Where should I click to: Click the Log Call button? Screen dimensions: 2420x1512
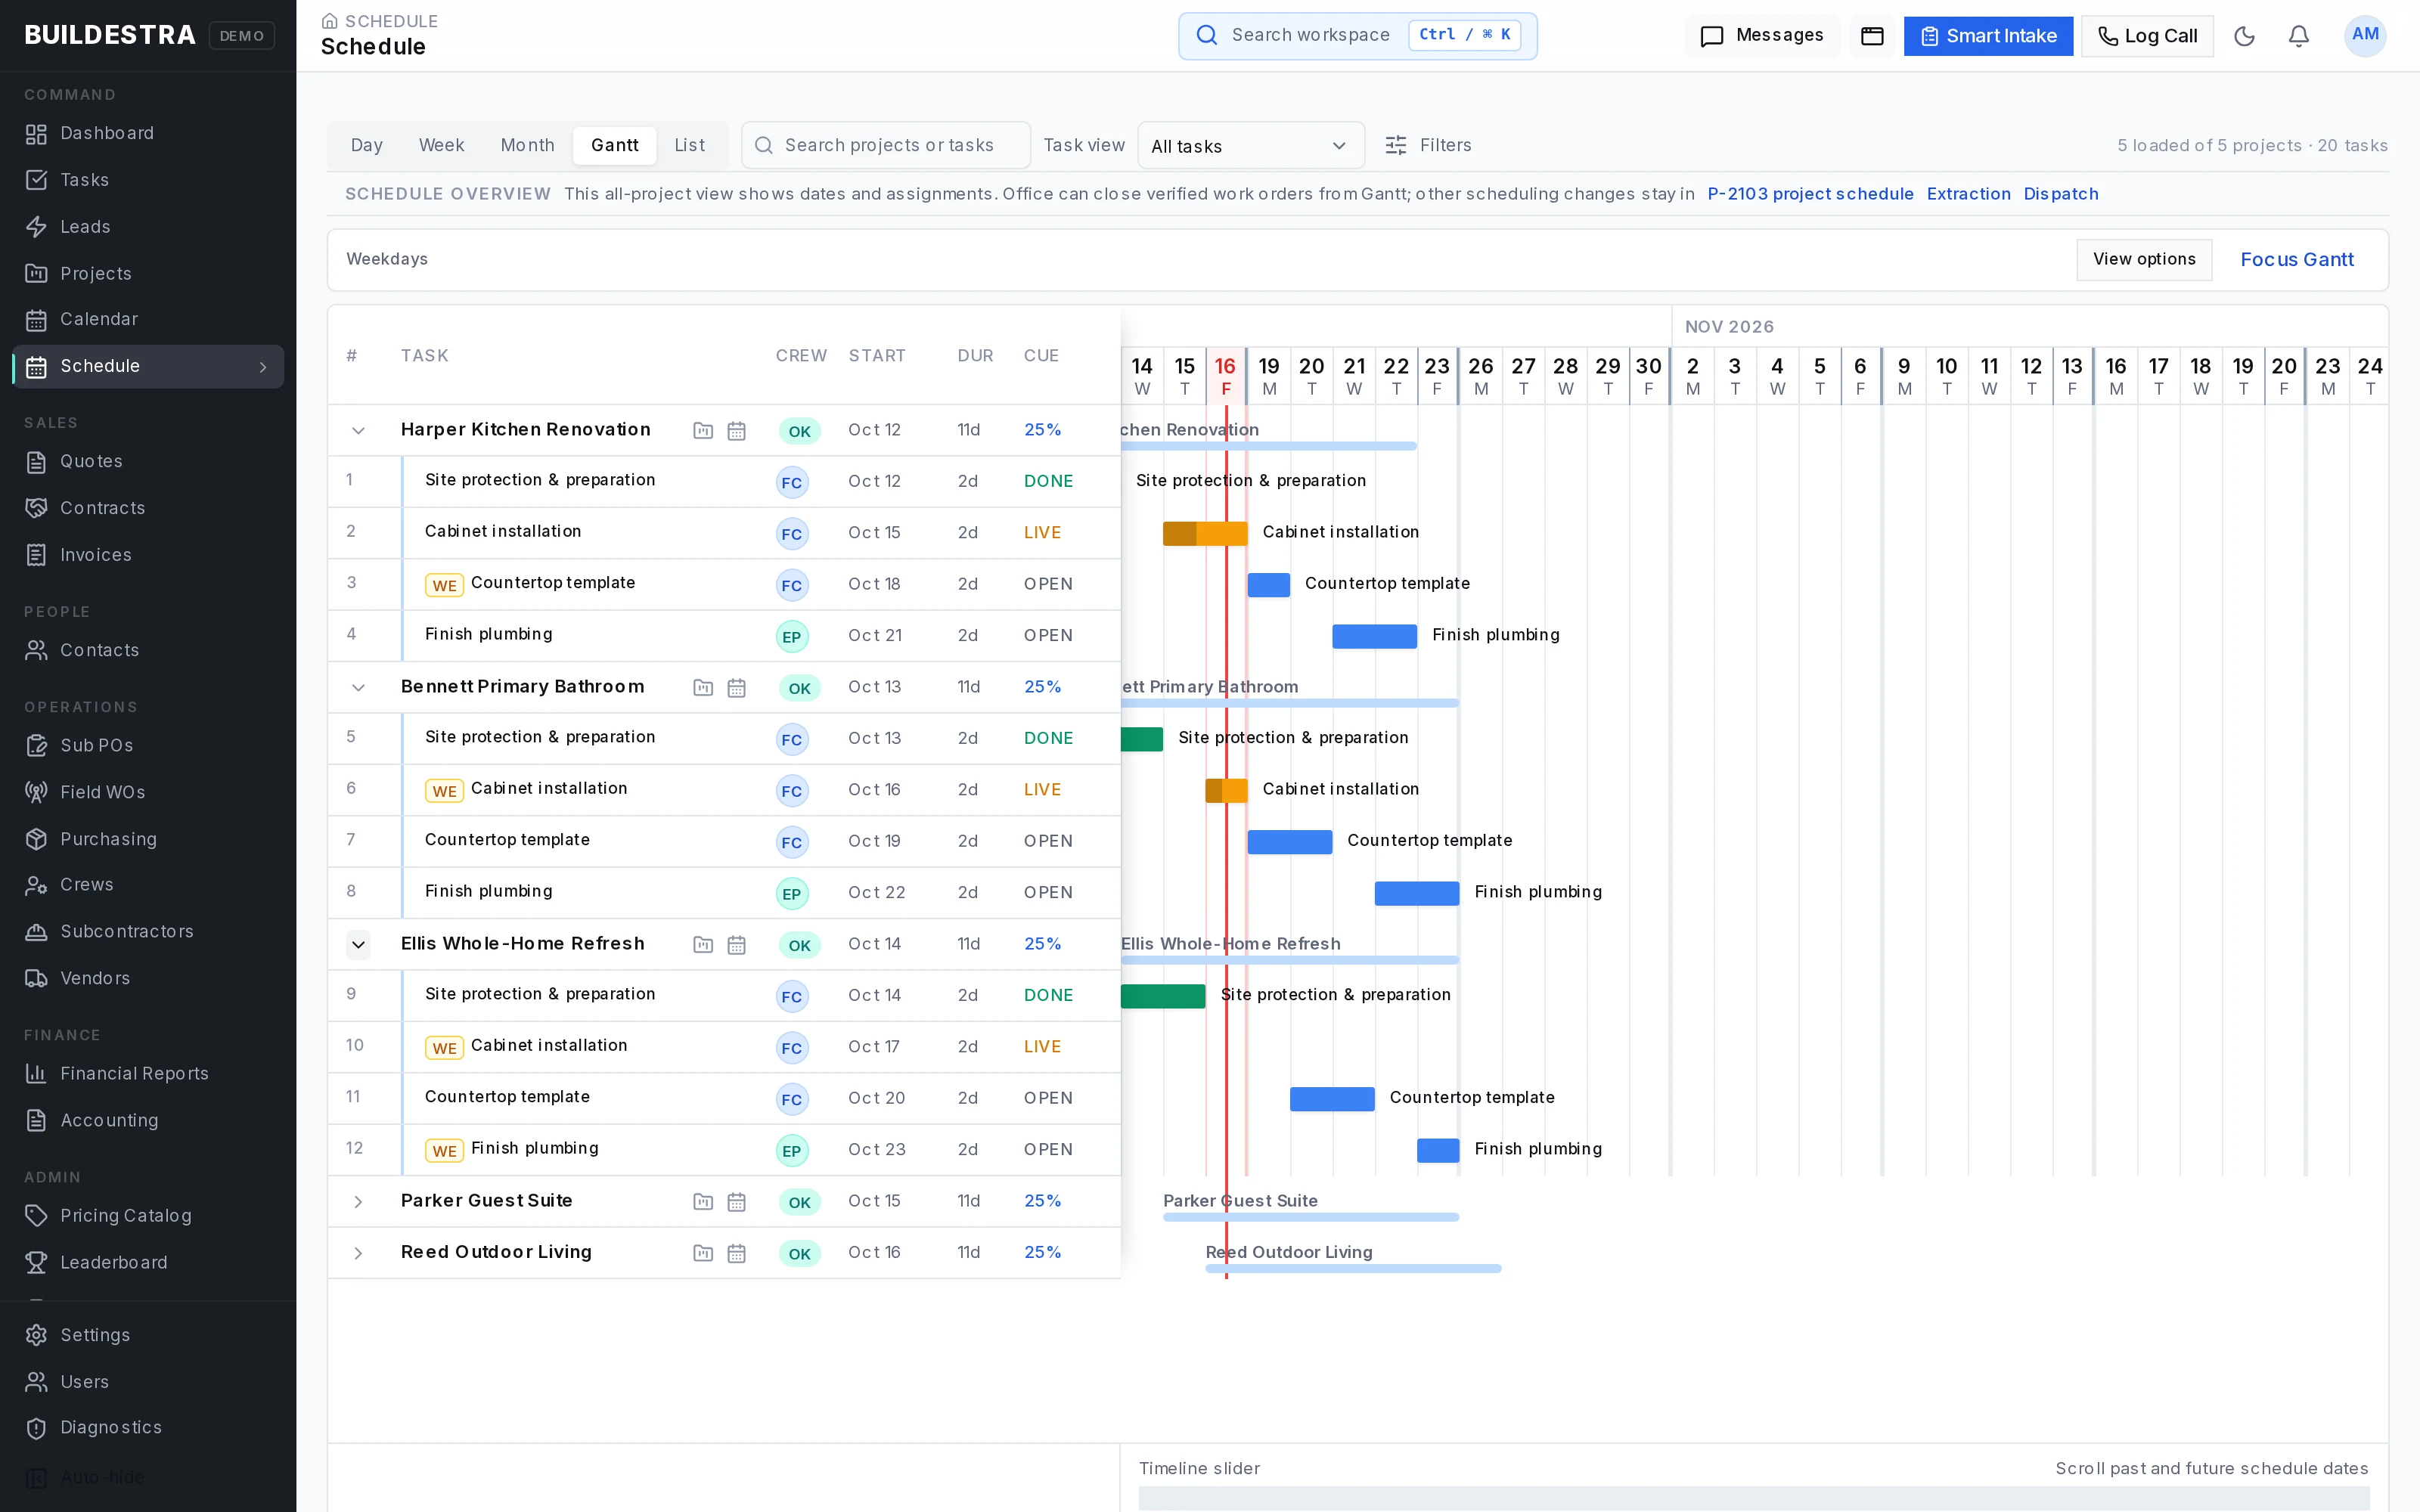tap(2147, 36)
